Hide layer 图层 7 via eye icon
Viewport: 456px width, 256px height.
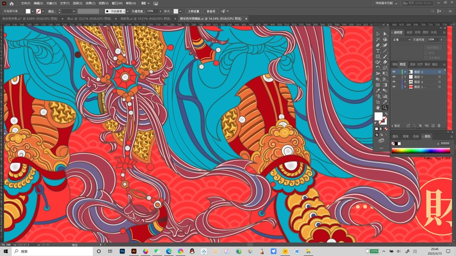(x=394, y=77)
